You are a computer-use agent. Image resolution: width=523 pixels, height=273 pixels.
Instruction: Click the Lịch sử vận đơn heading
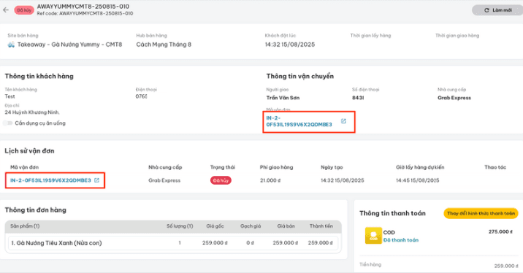click(x=29, y=151)
